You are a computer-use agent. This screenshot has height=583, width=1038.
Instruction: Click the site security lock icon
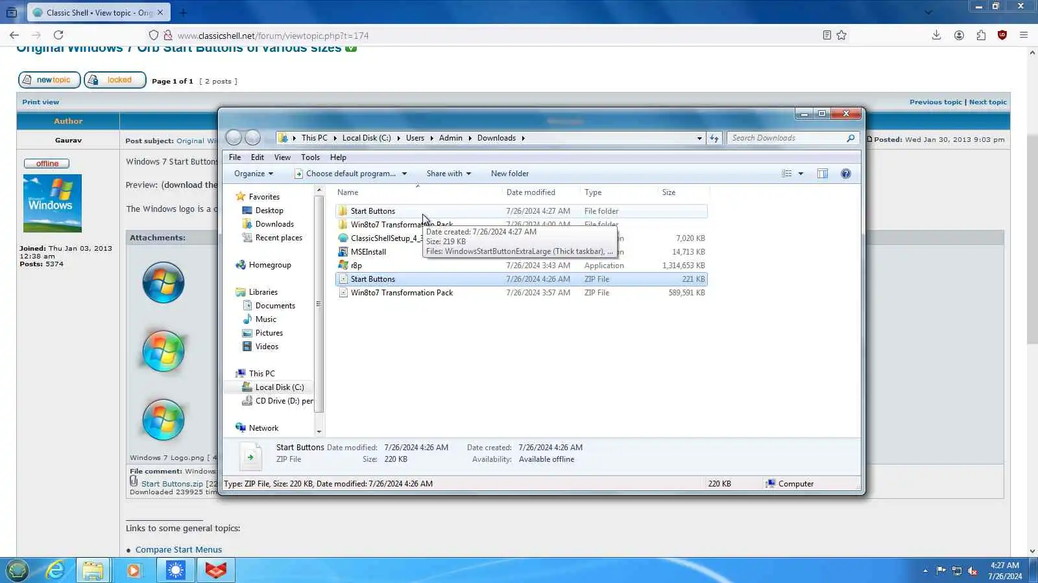167,35
